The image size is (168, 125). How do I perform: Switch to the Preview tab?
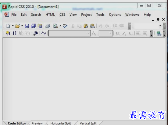coord(37,123)
